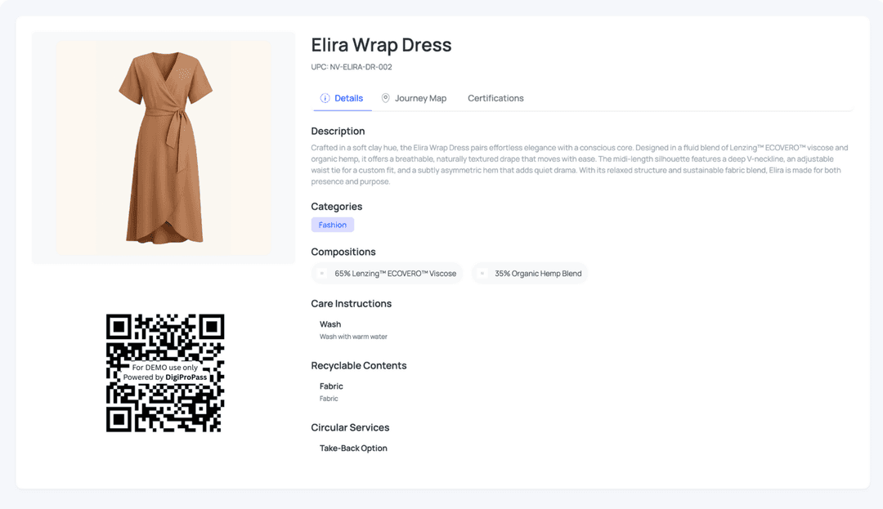This screenshot has height=509, width=883.
Task: Click the Compositions section heading
Action: 343,252
